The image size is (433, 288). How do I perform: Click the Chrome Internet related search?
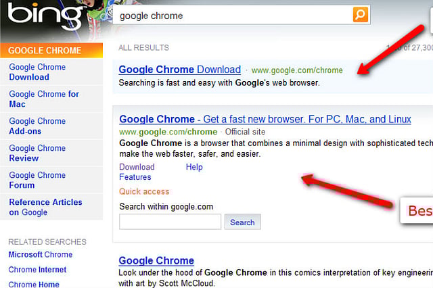coord(37,270)
